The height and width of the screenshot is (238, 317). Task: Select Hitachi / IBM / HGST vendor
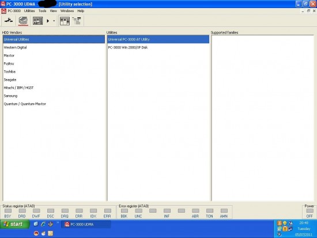click(54, 88)
